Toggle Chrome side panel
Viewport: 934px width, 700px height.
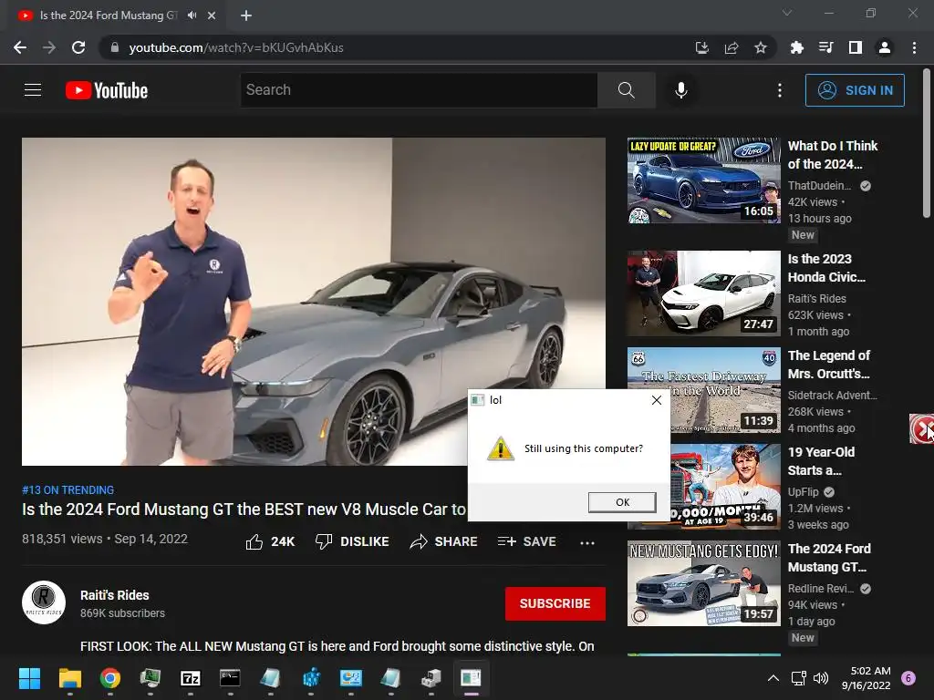point(856,47)
